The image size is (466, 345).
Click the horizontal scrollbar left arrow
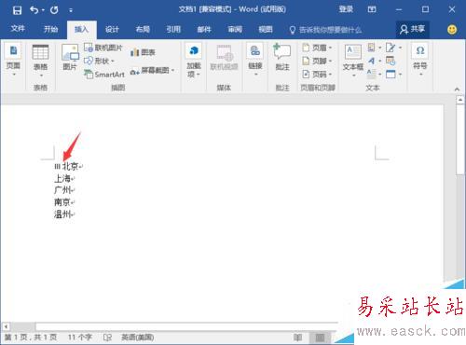6,326
